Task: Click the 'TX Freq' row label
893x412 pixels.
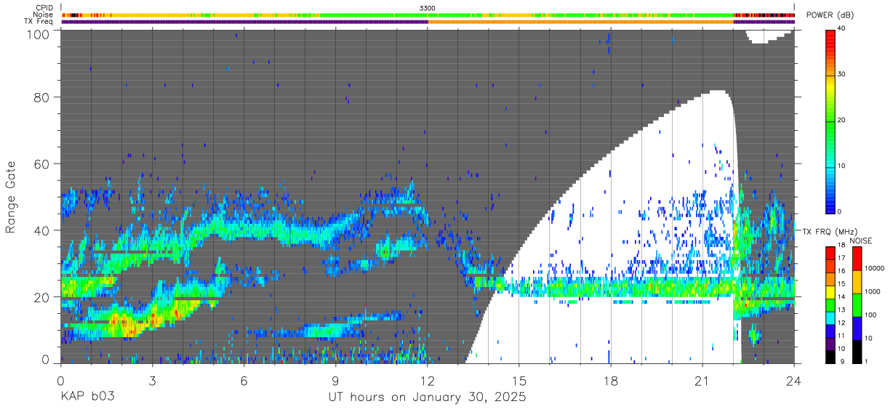Action: [x=39, y=22]
